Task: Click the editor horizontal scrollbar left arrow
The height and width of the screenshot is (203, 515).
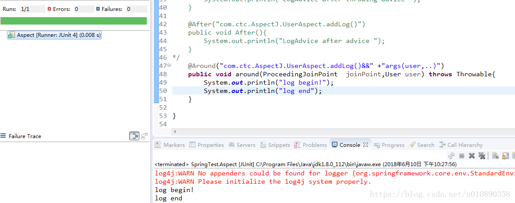Action: [174, 132]
